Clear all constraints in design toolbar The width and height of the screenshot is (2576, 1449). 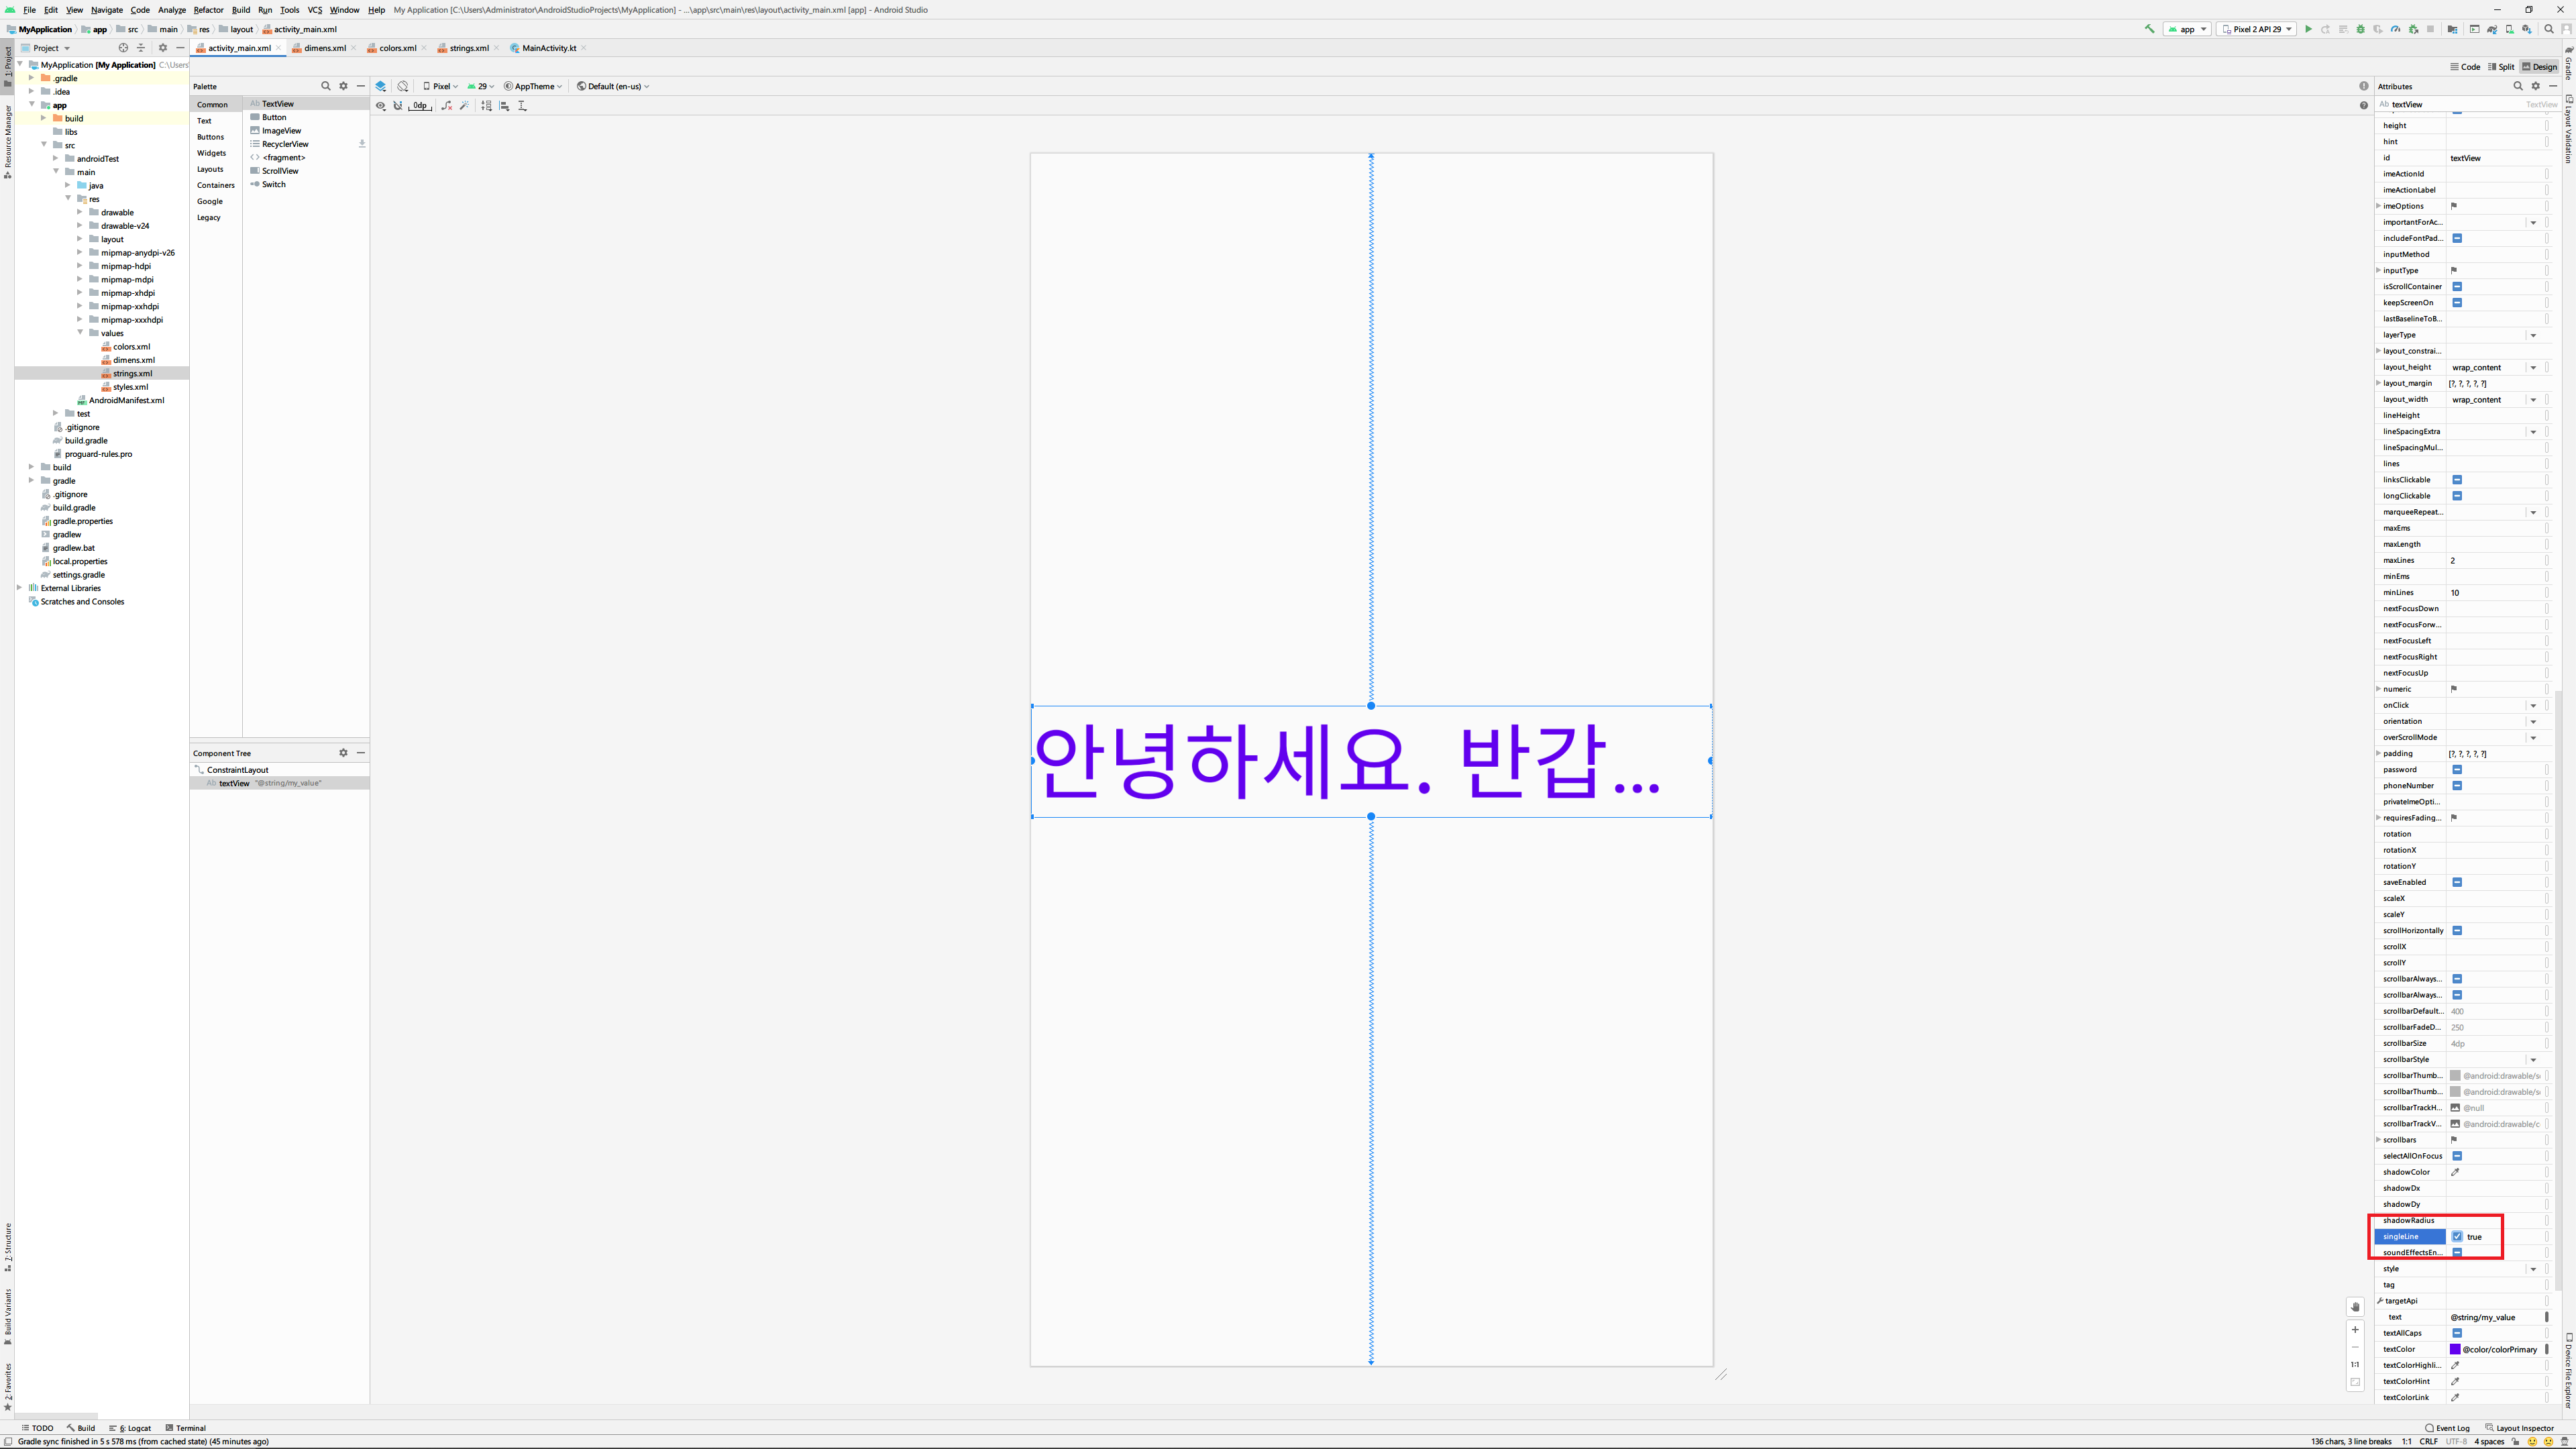click(446, 105)
